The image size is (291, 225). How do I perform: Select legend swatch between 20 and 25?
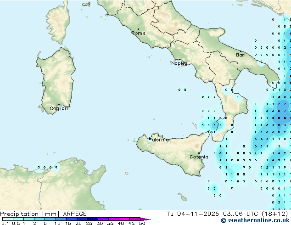coord(82,219)
